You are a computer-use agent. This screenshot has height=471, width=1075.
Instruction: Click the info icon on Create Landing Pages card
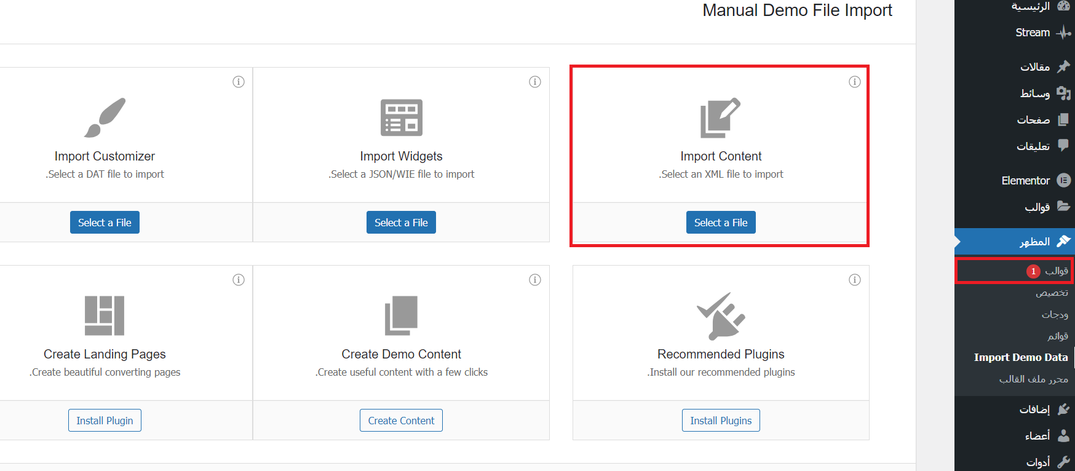coord(239,280)
